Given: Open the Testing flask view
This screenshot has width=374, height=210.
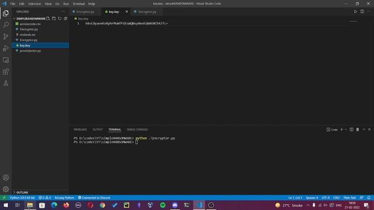Looking at the screenshot, I should click(6, 83).
